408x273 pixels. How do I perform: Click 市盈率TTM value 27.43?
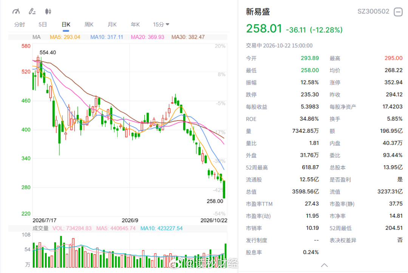(312, 204)
